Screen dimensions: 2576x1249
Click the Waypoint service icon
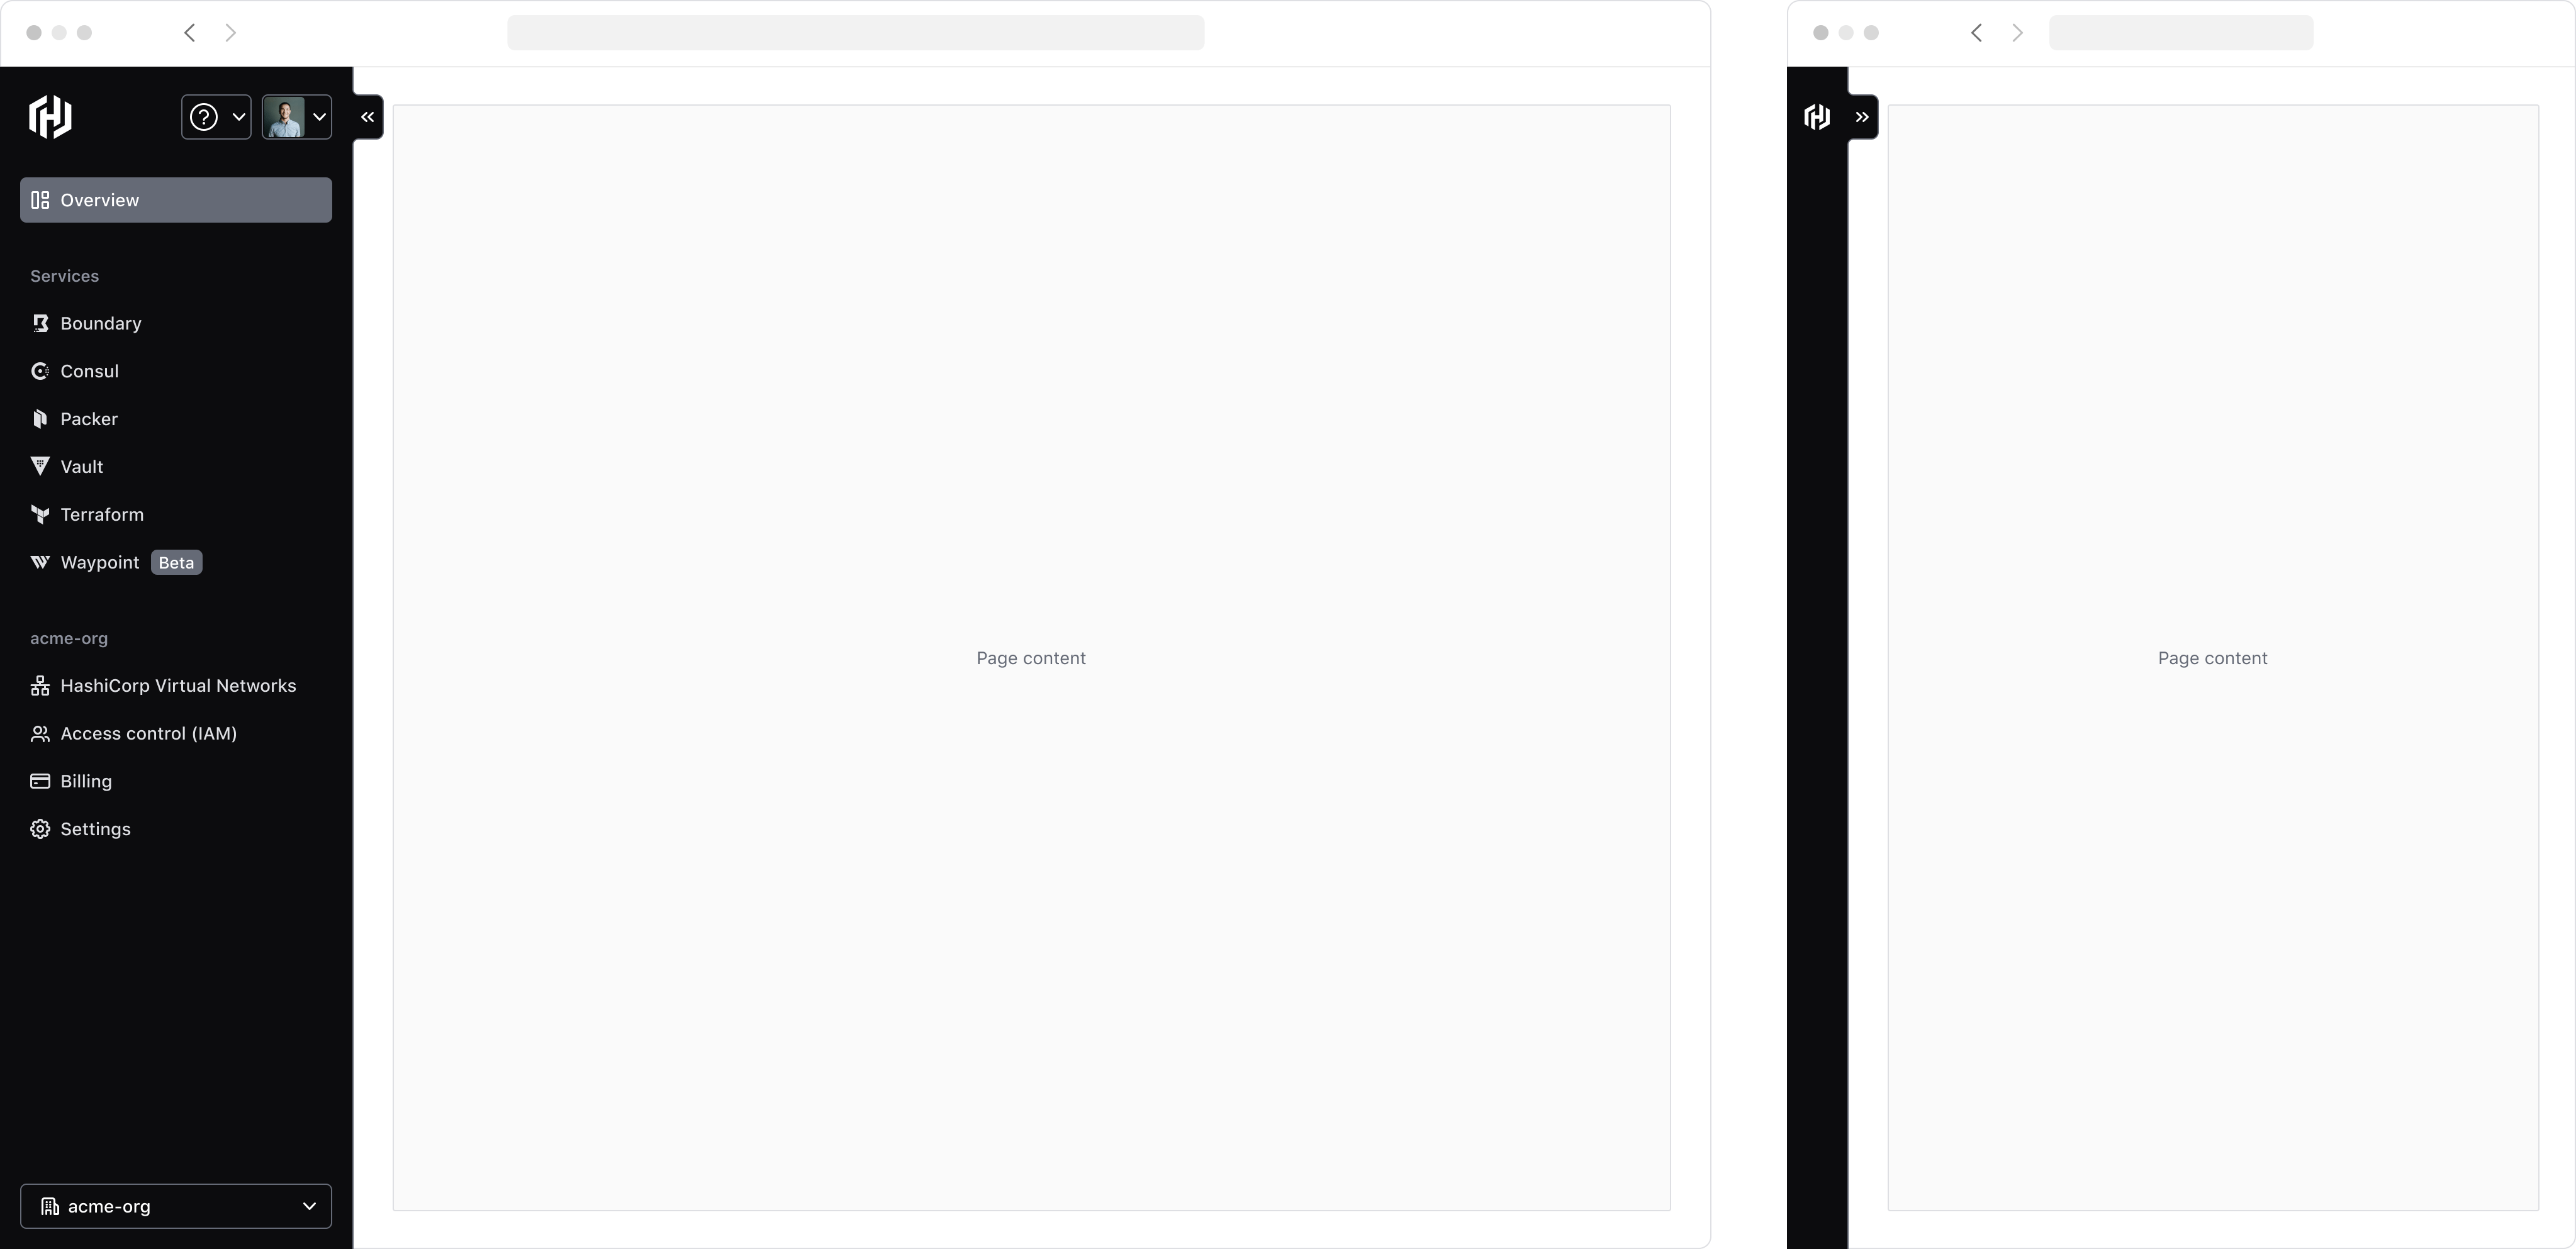coord(40,562)
